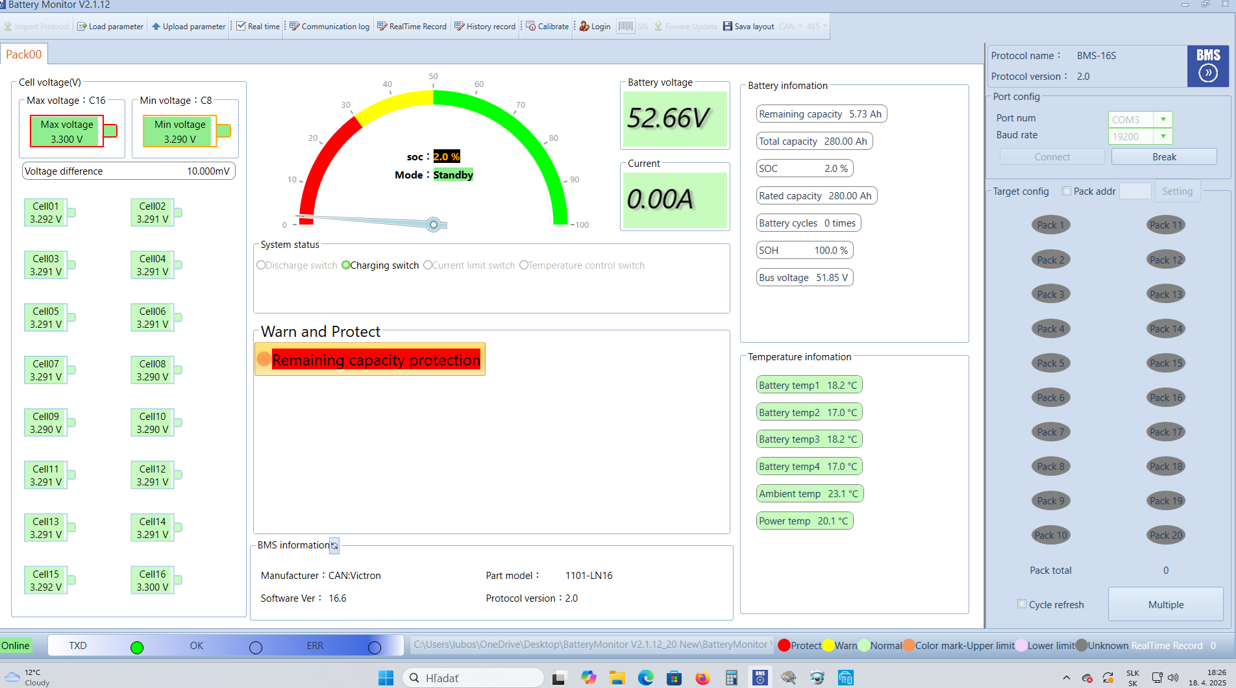Open Windows Start menu
This screenshot has height=688, width=1236.
[386, 678]
